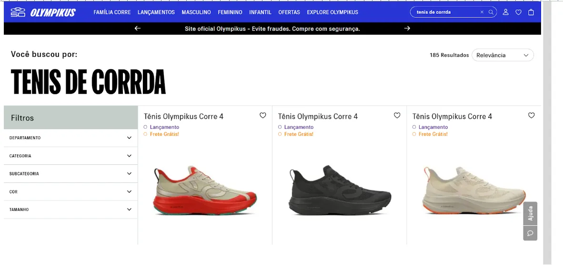Click the Olympikus logo in the header
This screenshot has width=563, height=267.
(43, 12)
